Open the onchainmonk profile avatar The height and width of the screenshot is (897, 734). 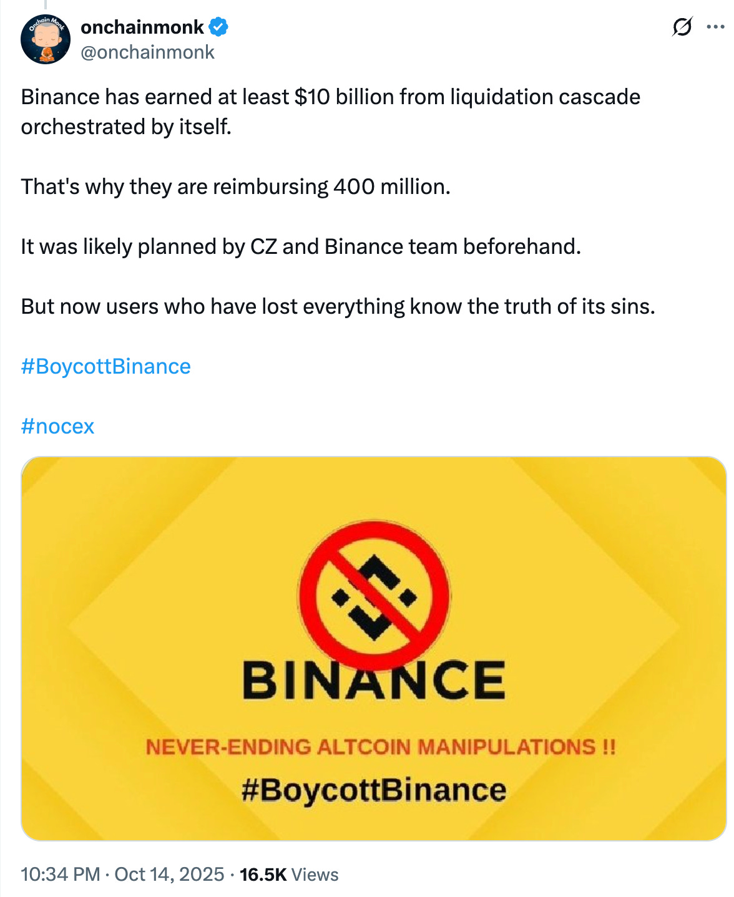[45, 39]
